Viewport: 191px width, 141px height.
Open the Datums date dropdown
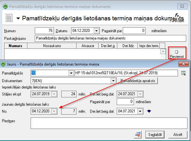(x=97, y=31)
